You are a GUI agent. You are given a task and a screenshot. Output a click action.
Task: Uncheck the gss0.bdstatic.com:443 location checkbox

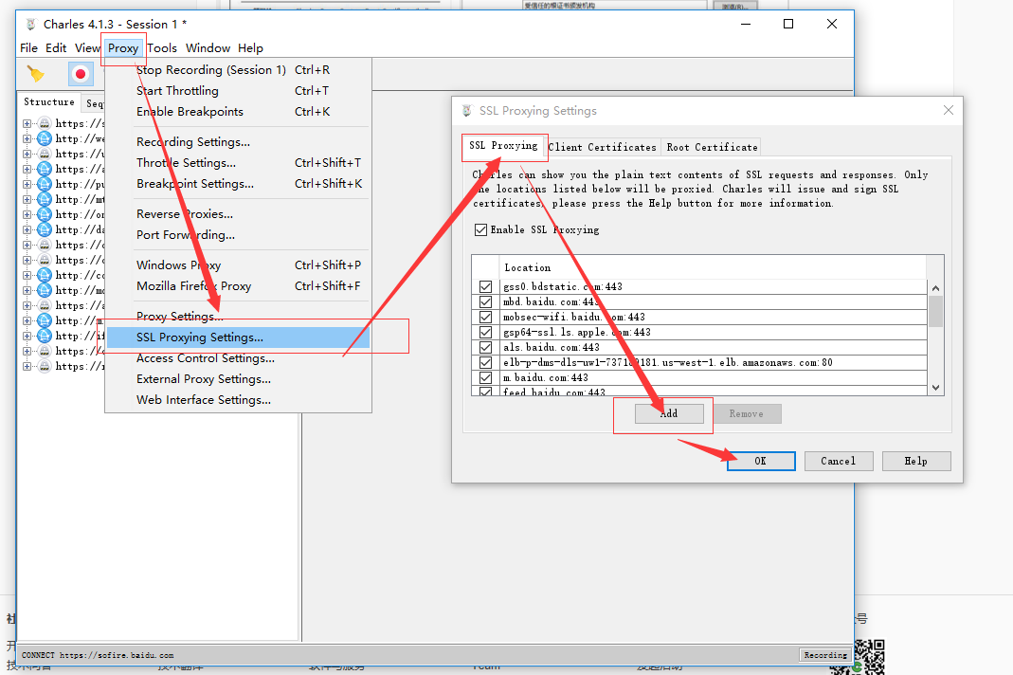tap(486, 286)
